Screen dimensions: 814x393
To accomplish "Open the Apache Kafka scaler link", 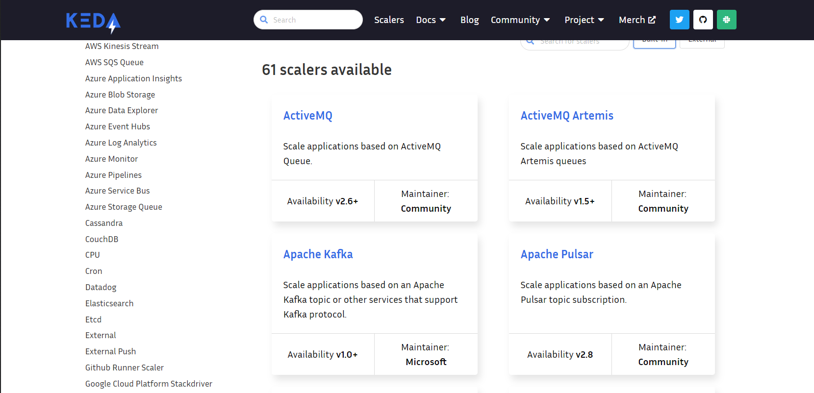I will (x=318, y=254).
